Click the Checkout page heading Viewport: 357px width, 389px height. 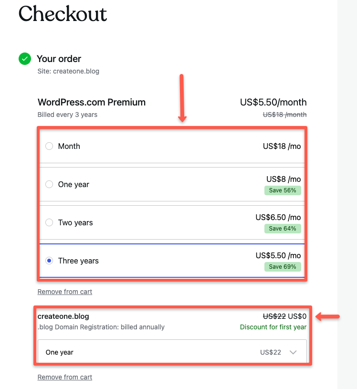pos(63,15)
